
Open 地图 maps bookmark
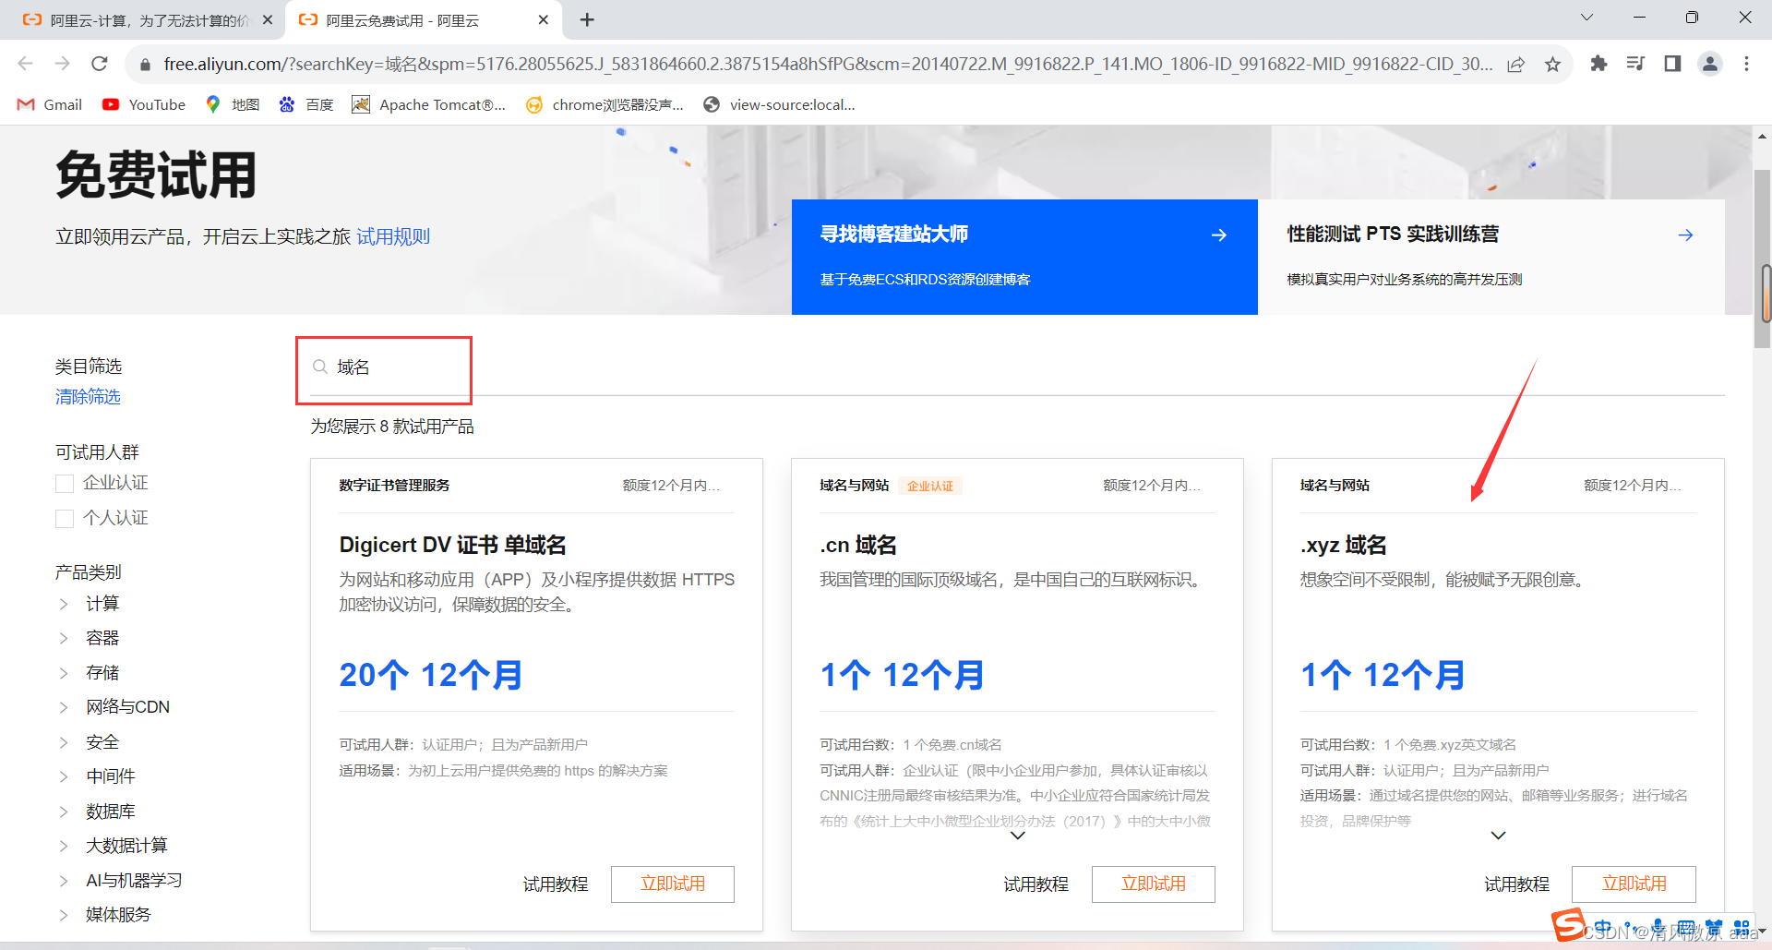(233, 104)
